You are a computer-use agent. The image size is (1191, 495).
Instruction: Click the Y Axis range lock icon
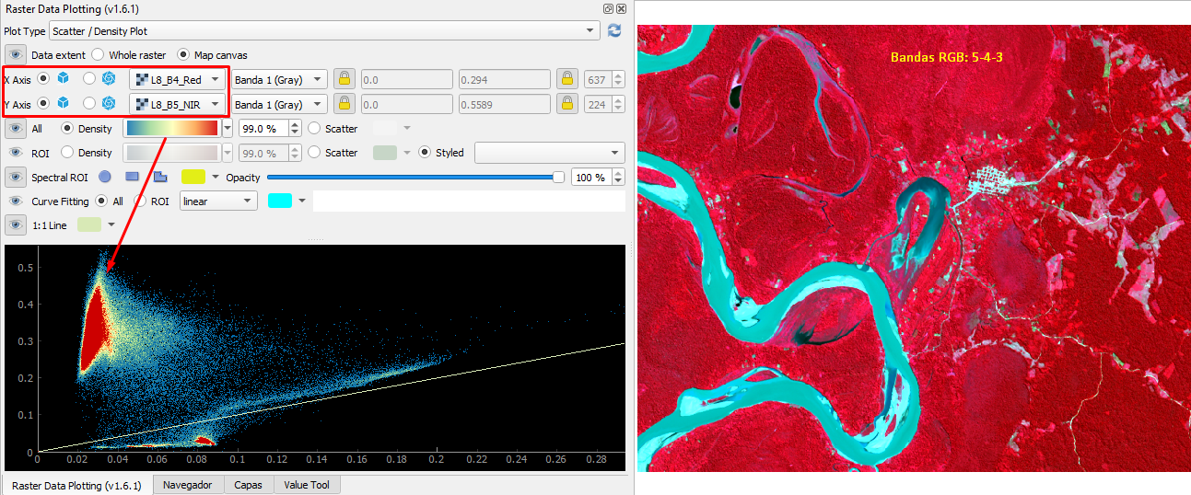(344, 104)
